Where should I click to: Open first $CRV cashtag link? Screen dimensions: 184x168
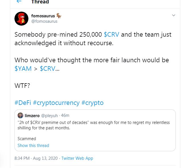click(x=112, y=35)
